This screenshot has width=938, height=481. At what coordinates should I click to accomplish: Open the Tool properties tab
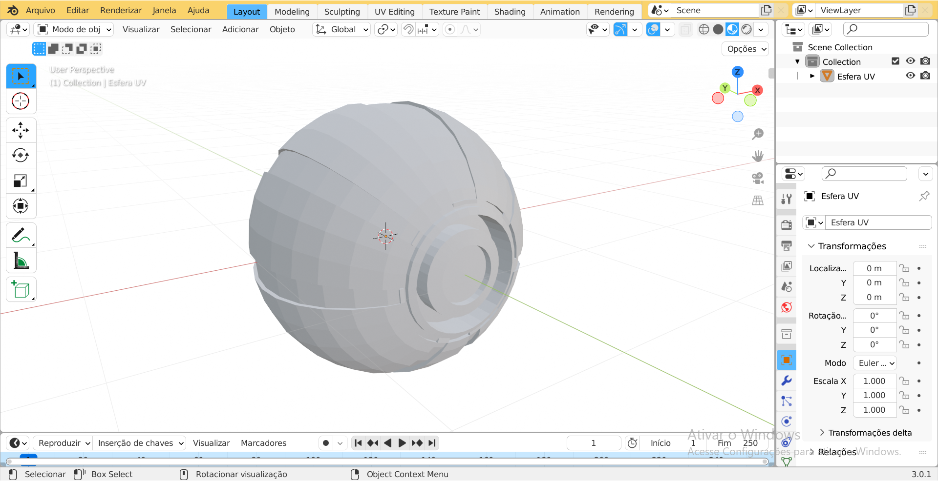[787, 199]
